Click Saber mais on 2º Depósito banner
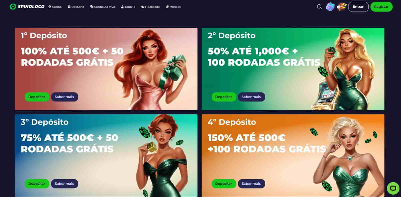This screenshot has width=401, height=197. (251, 97)
